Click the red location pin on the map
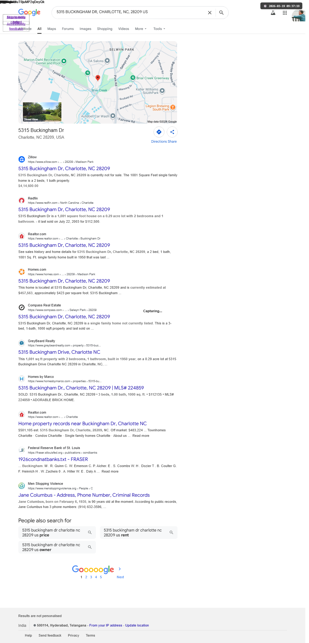Image resolution: width=309 pixels, height=643 pixels. click(x=98, y=78)
